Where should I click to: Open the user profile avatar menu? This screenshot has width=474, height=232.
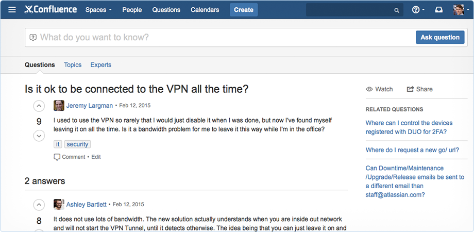[x=460, y=10]
